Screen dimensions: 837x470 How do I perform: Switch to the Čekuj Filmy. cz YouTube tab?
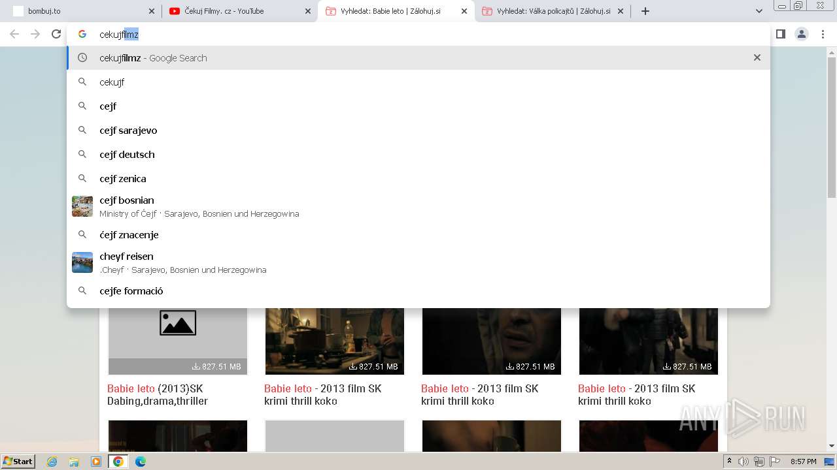[239, 11]
